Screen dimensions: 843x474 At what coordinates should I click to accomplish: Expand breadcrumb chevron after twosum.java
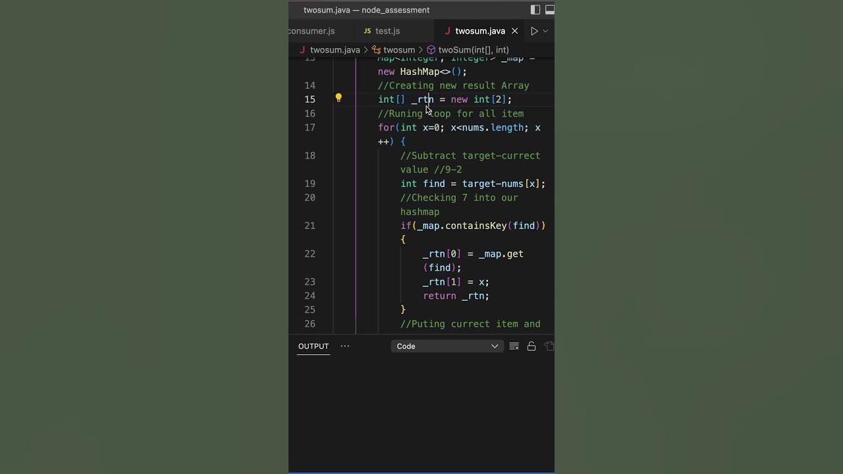pyautogui.click(x=366, y=50)
